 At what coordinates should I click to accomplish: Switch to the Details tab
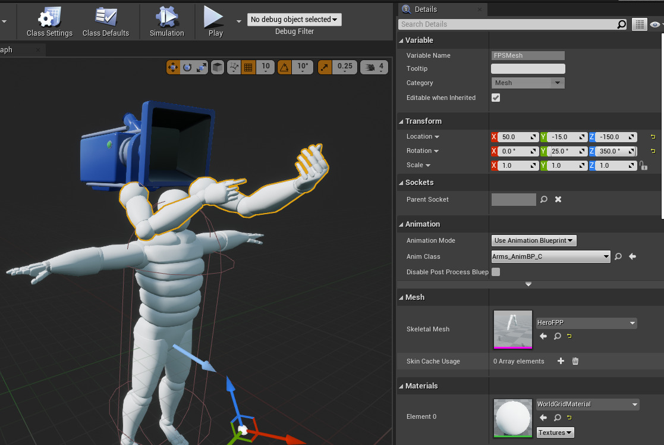click(424, 9)
